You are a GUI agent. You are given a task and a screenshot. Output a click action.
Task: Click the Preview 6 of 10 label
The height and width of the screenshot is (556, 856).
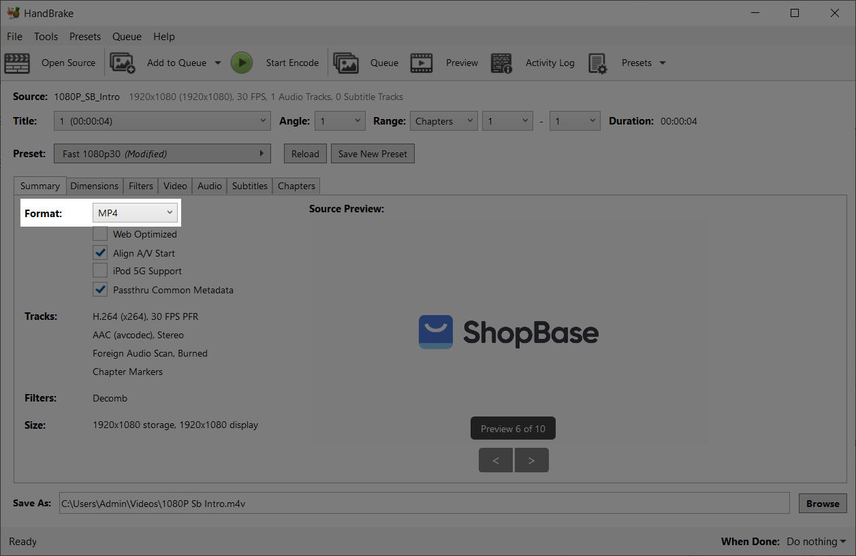[x=513, y=429]
